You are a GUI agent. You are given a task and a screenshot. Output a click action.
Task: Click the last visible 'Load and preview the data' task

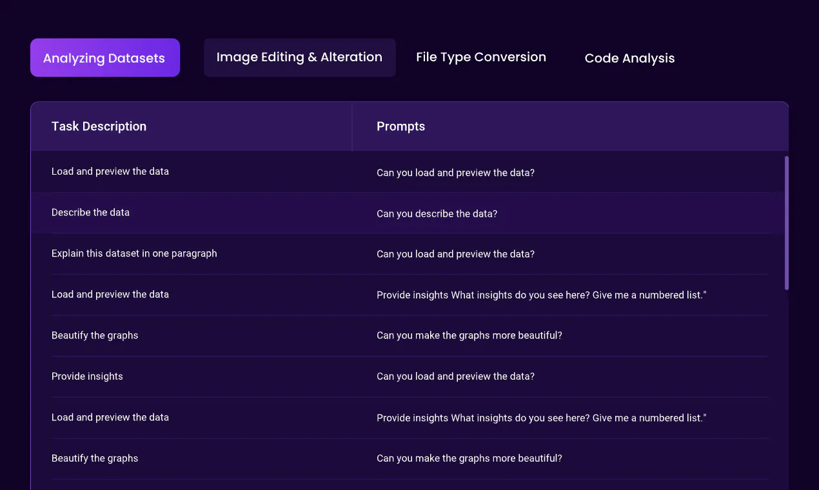[110, 417]
